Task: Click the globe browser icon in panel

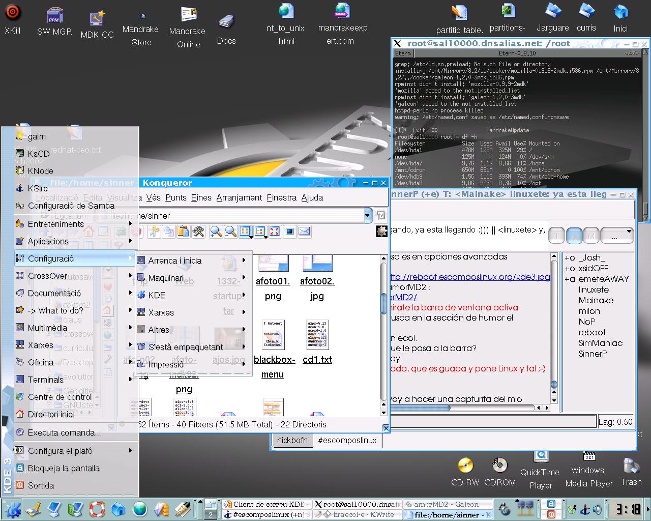Action: point(140,509)
